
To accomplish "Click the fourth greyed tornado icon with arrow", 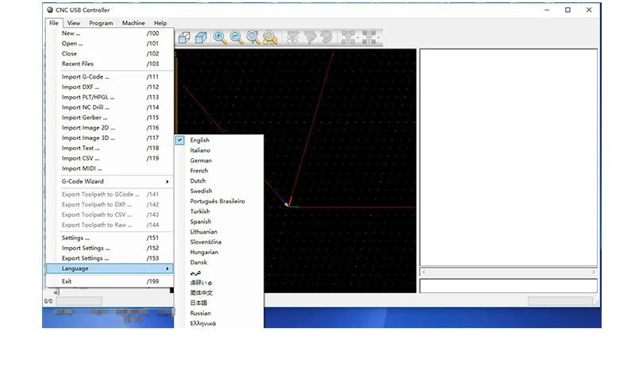I will pos(348,37).
